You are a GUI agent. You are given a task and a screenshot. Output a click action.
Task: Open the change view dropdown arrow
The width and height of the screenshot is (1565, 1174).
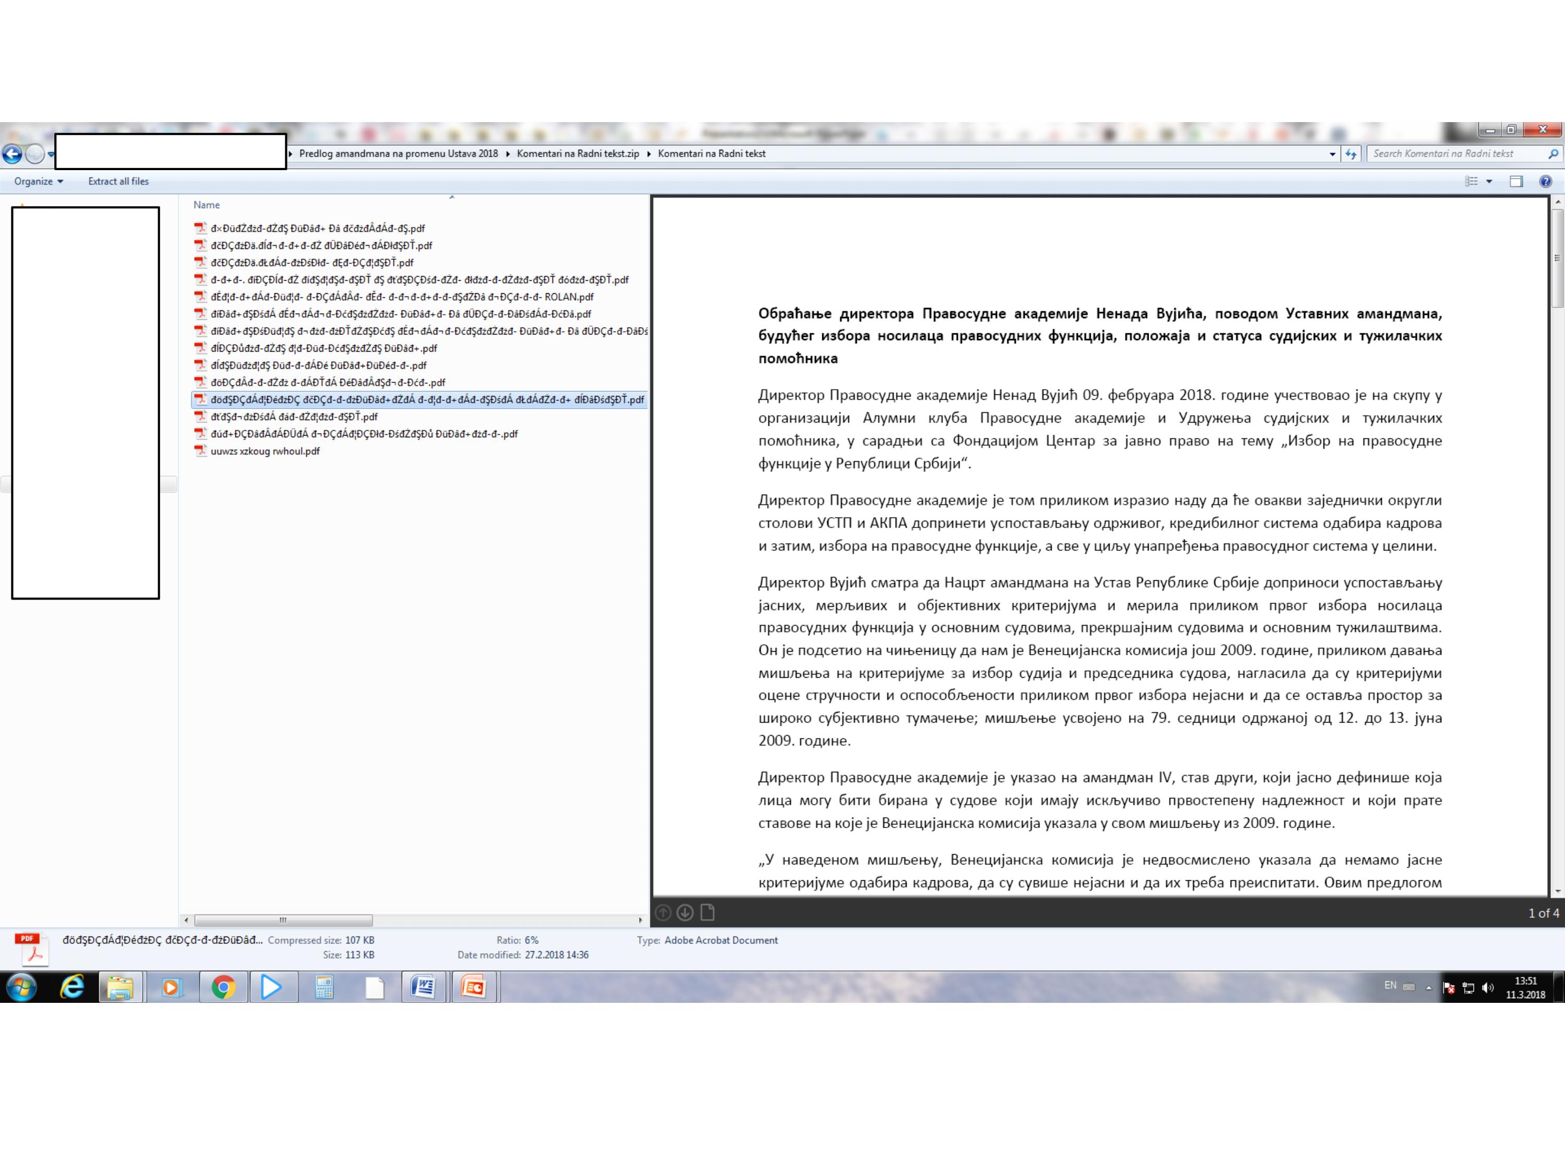[x=1489, y=181]
